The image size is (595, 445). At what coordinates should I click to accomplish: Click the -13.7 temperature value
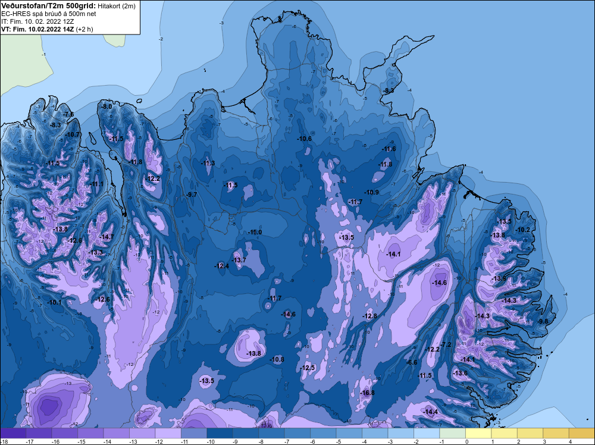[239, 260]
